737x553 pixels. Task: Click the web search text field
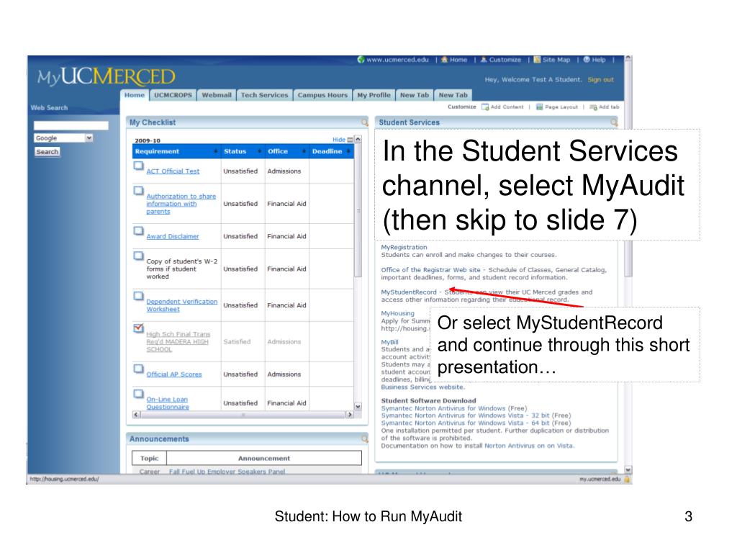click(71, 125)
